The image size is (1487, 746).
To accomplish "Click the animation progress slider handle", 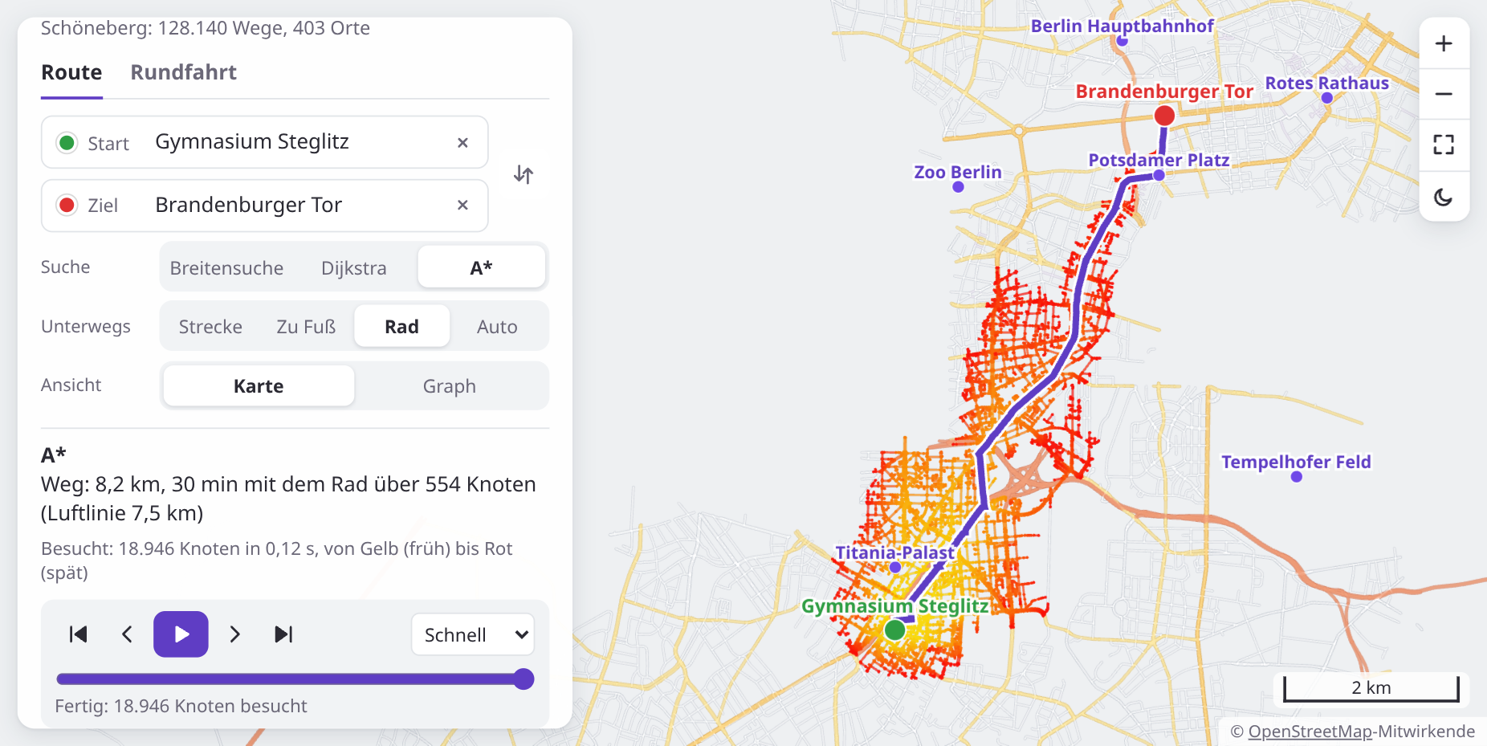I will (524, 679).
